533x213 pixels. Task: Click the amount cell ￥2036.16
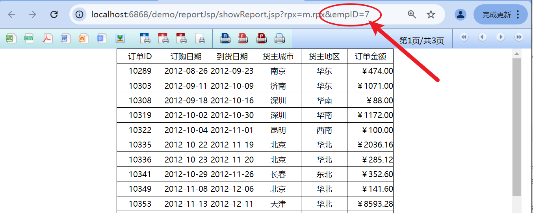coord(370,145)
